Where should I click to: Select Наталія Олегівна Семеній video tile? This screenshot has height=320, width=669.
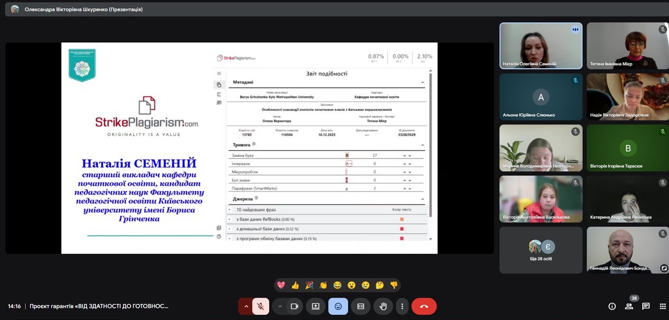click(541, 46)
